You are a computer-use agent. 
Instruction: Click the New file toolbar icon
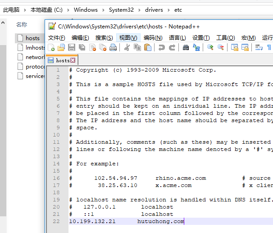51,47
